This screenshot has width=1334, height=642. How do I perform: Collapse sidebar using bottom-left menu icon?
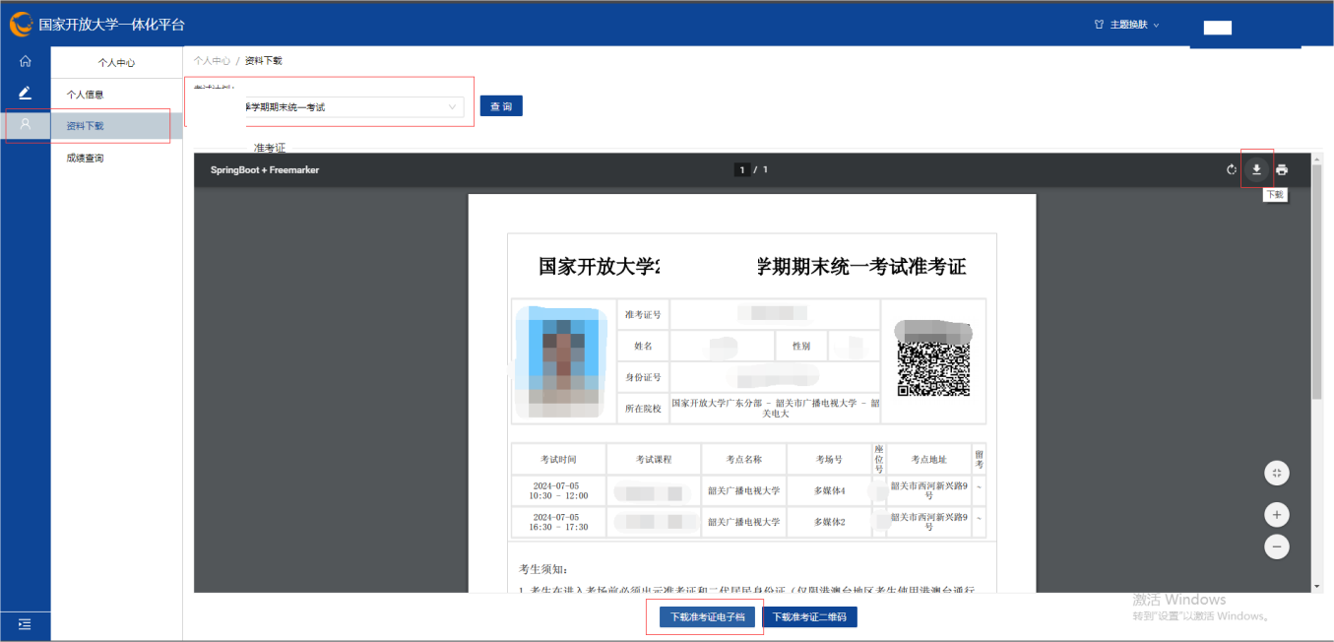pos(25,623)
